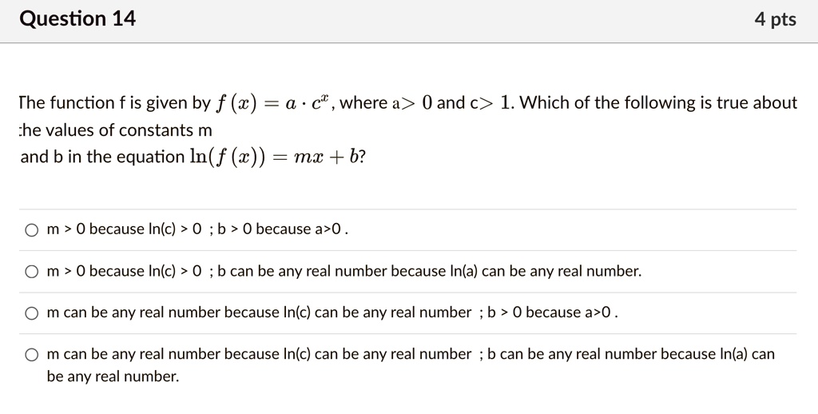Click the fourth option's wrapped line 'be any real number.'
The width and height of the screenshot is (818, 414).
113,376
